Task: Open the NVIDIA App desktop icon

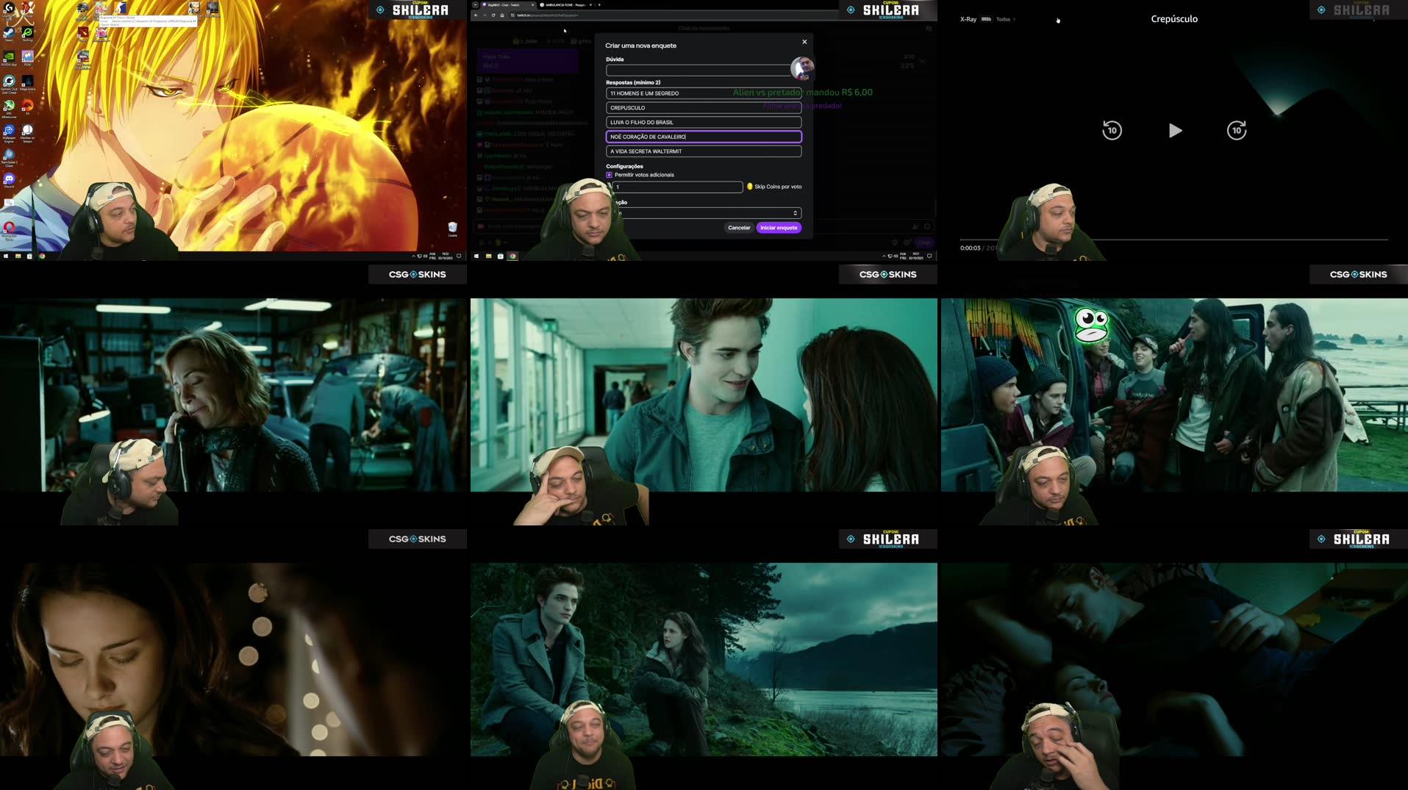Action: [9, 57]
